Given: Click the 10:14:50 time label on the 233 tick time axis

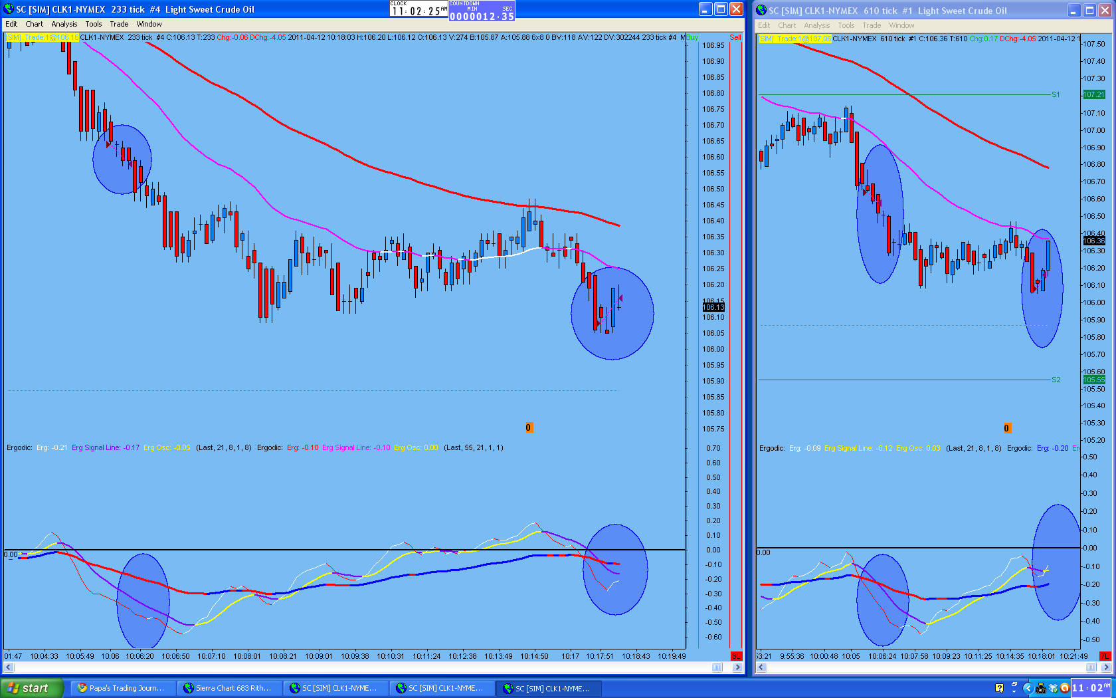Looking at the screenshot, I should point(534,656).
